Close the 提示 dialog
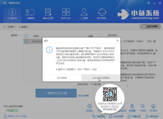The width and height of the screenshot is (163, 119). pyautogui.click(x=117, y=41)
